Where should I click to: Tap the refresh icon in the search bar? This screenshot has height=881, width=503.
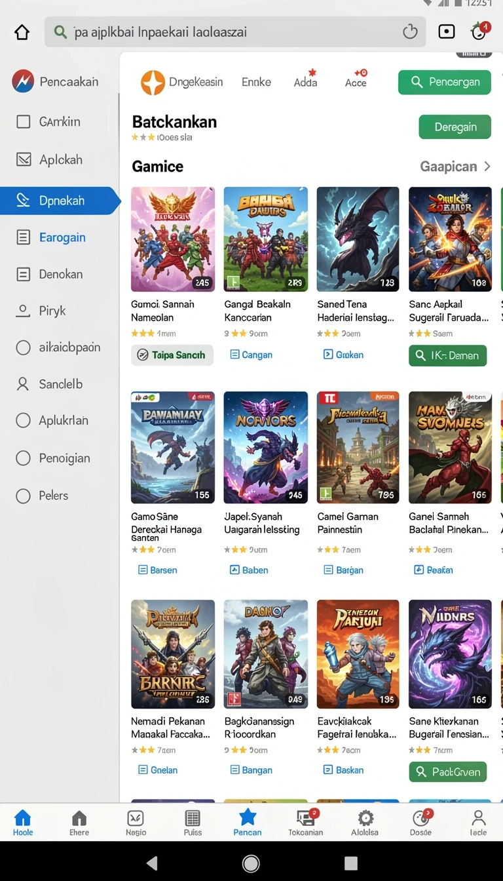coord(410,32)
